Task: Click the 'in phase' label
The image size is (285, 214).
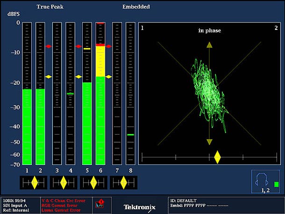Action: click(210, 30)
